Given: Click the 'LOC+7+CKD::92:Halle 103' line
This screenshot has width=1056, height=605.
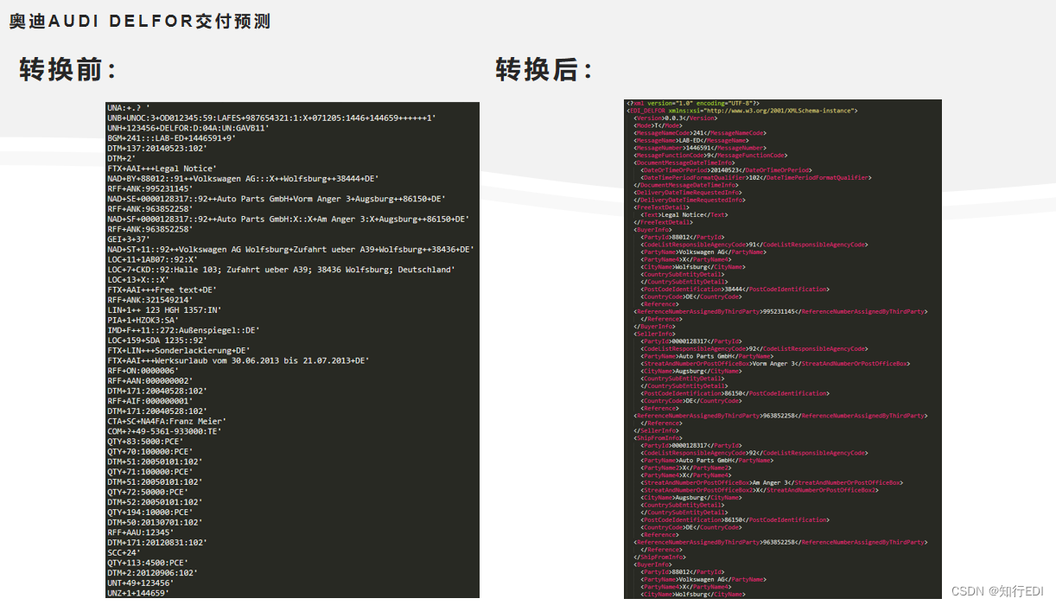Looking at the screenshot, I should click(x=281, y=270).
